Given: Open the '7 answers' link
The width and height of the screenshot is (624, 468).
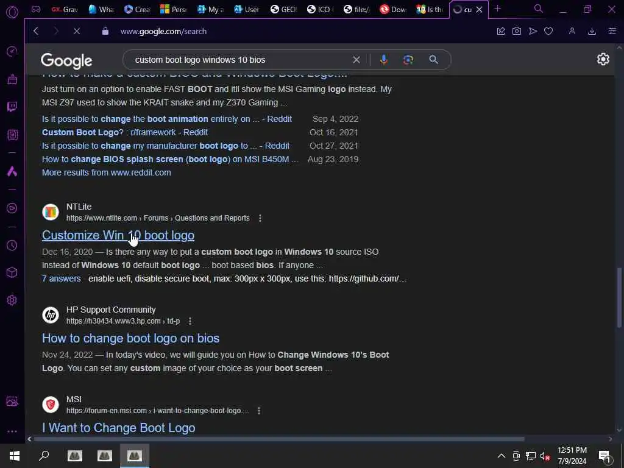Looking at the screenshot, I should coord(62,278).
